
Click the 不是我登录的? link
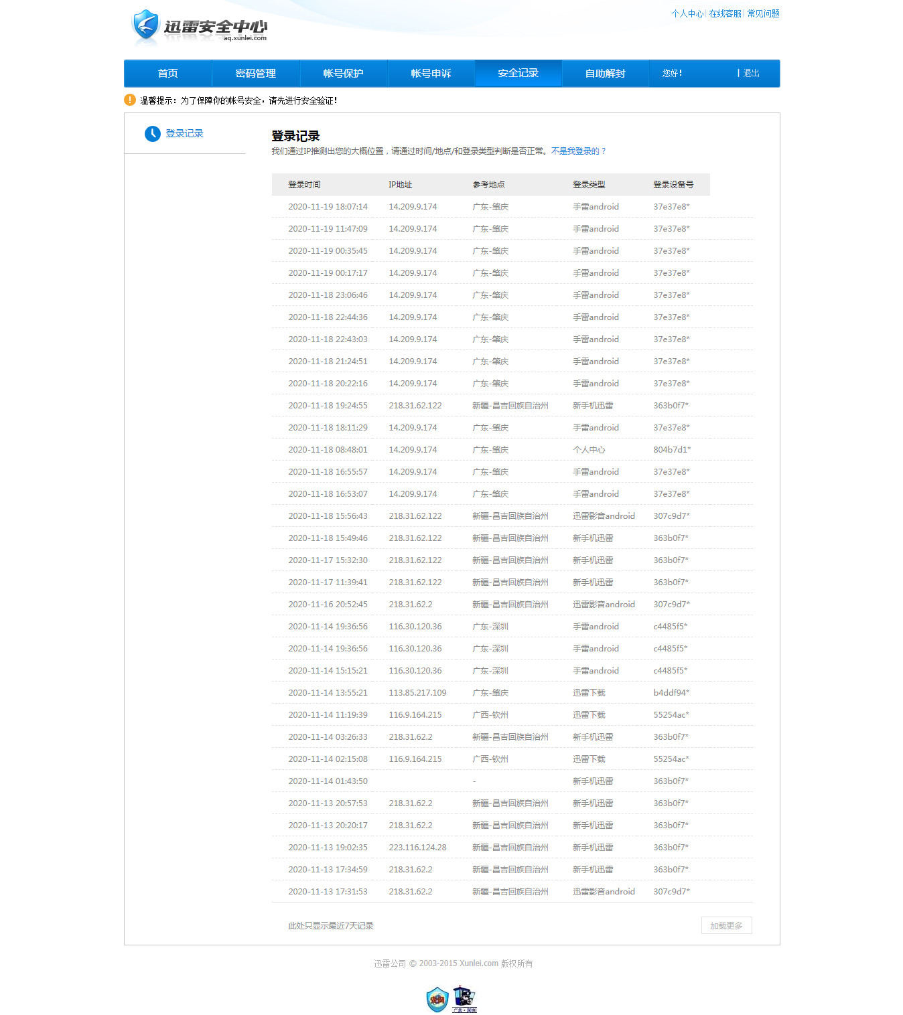(x=578, y=151)
